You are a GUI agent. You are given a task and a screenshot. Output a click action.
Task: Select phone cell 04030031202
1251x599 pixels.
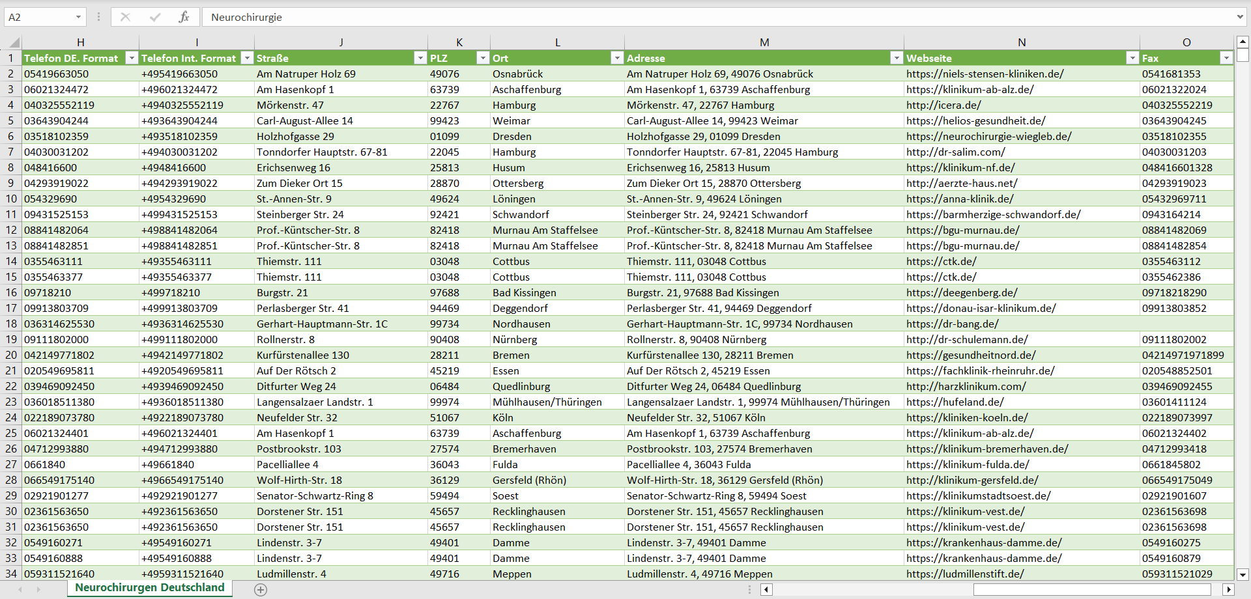click(x=81, y=152)
